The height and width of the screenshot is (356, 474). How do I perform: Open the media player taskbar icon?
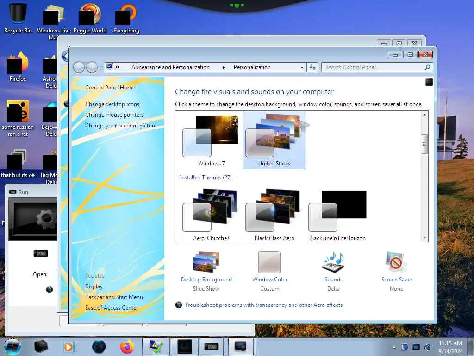(x=69, y=347)
